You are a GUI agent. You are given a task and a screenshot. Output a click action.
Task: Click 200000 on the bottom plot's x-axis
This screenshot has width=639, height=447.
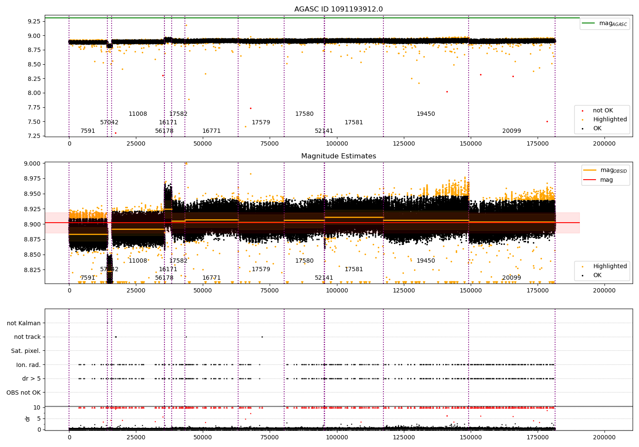(604, 437)
